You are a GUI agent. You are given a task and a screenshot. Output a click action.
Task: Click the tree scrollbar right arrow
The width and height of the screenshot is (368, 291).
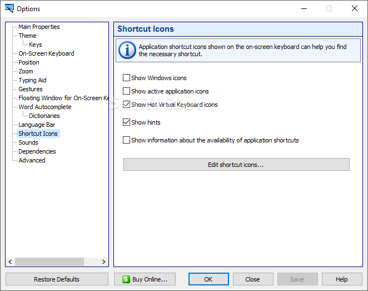pos(104,262)
